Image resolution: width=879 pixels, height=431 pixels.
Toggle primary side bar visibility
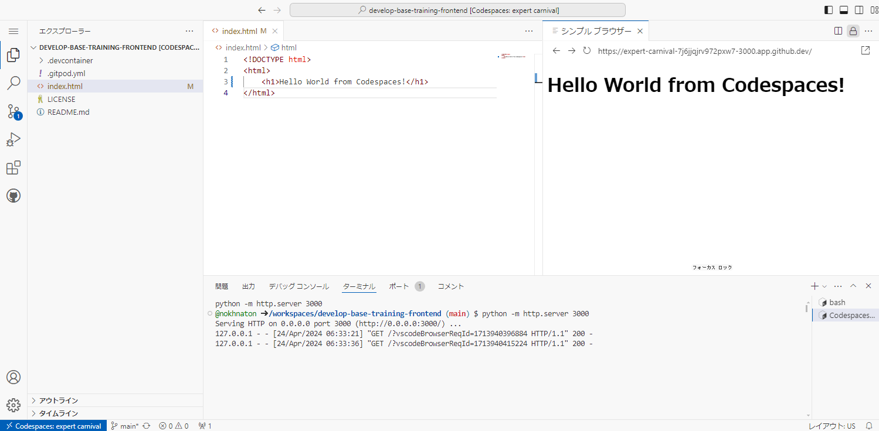pos(829,10)
